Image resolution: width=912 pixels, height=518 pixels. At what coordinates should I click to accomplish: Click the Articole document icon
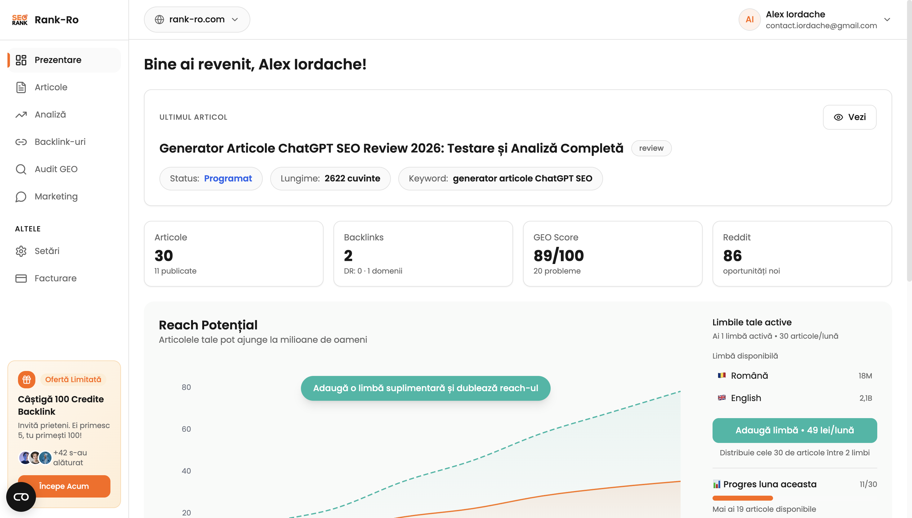click(21, 87)
